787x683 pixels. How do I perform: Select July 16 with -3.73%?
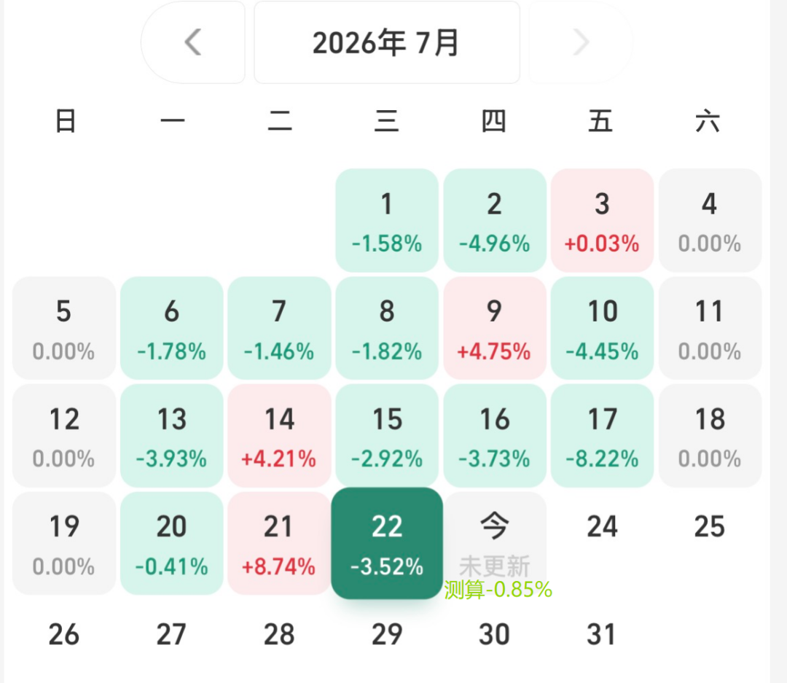pos(495,436)
